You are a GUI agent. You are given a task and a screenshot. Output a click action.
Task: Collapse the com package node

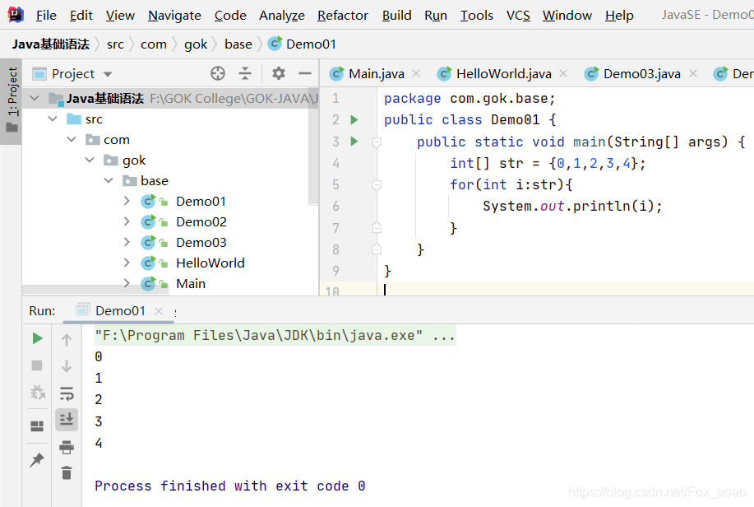(x=72, y=140)
